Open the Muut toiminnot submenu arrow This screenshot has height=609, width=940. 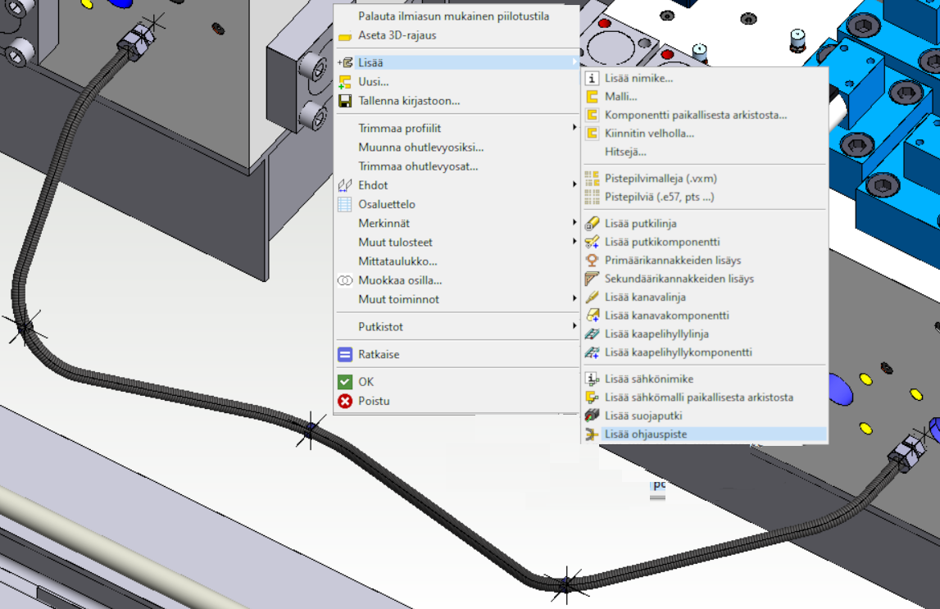[x=574, y=299]
